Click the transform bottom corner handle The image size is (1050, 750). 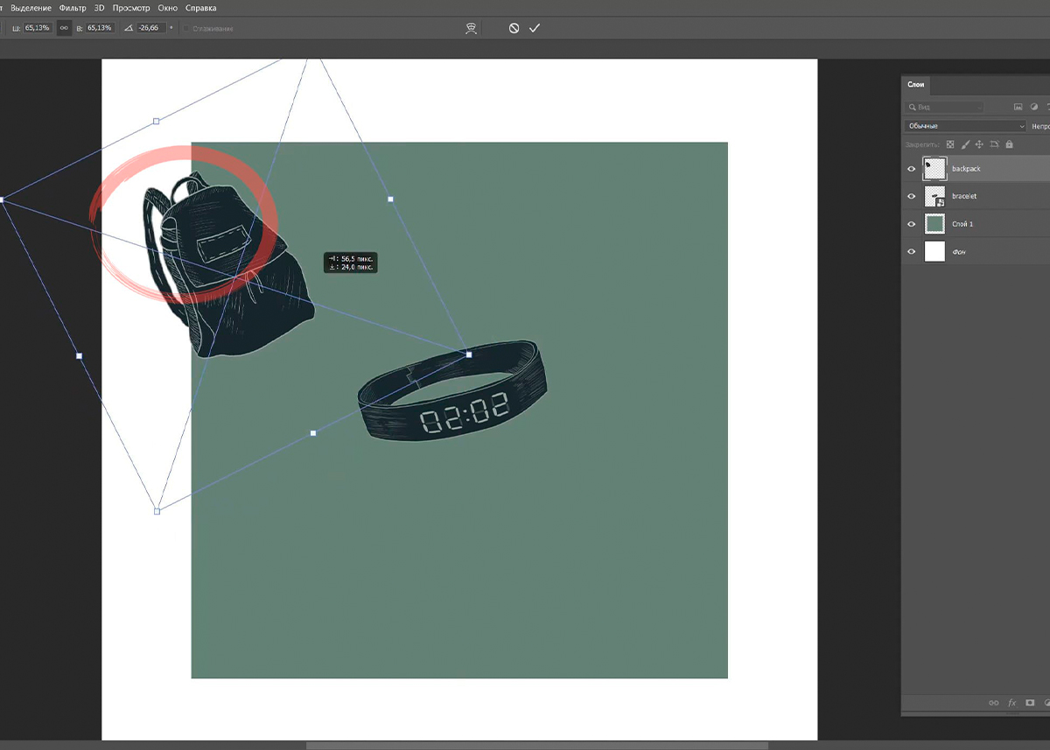(157, 511)
